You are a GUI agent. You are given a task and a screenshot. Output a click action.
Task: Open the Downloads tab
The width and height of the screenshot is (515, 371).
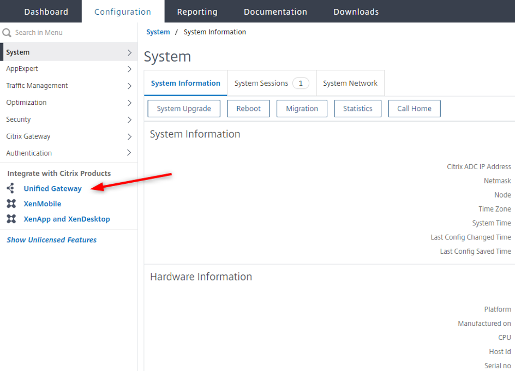(x=356, y=11)
